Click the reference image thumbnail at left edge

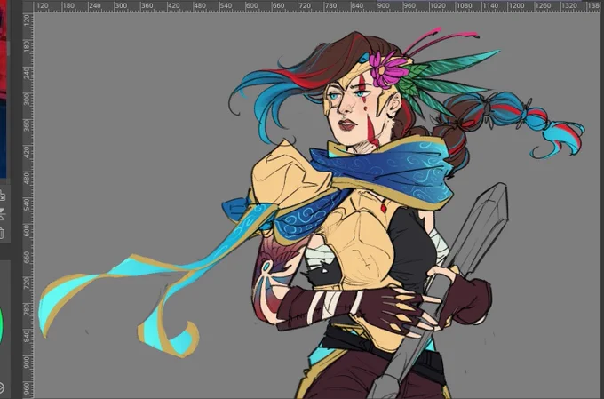click(x=3, y=89)
